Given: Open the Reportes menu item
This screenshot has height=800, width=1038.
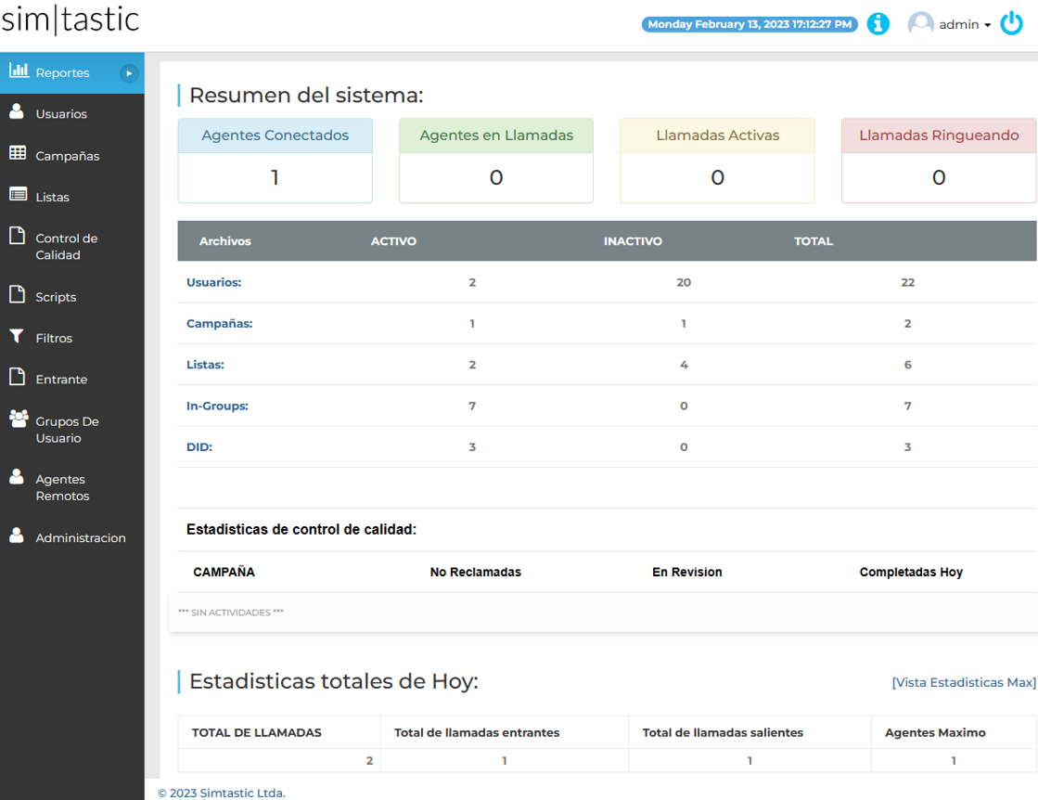Looking at the screenshot, I should coord(72,72).
